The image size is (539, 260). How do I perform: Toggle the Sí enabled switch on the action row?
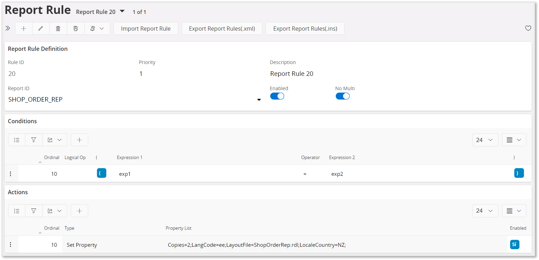pos(514,244)
